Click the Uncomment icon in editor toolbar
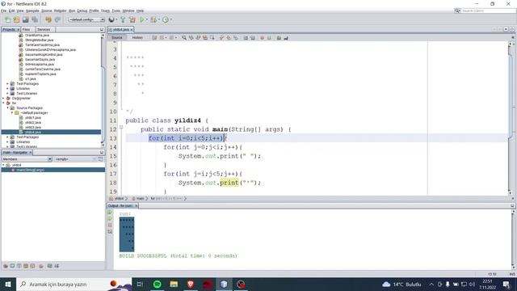 click(x=286, y=38)
